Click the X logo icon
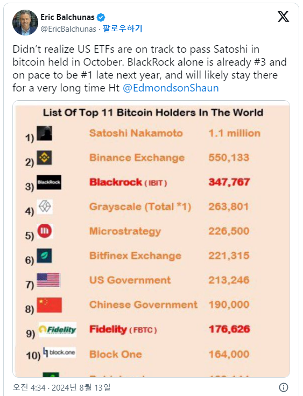The height and width of the screenshot is (396, 303). coord(283,17)
